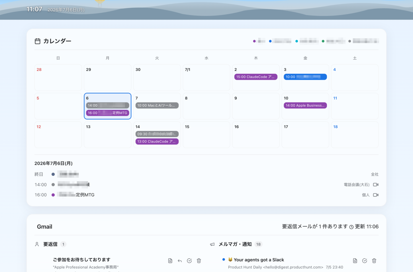Delete the ご参加をお待ちしております mail via trash icon
The width and height of the screenshot is (413, 272).
(x=199, y=261)
